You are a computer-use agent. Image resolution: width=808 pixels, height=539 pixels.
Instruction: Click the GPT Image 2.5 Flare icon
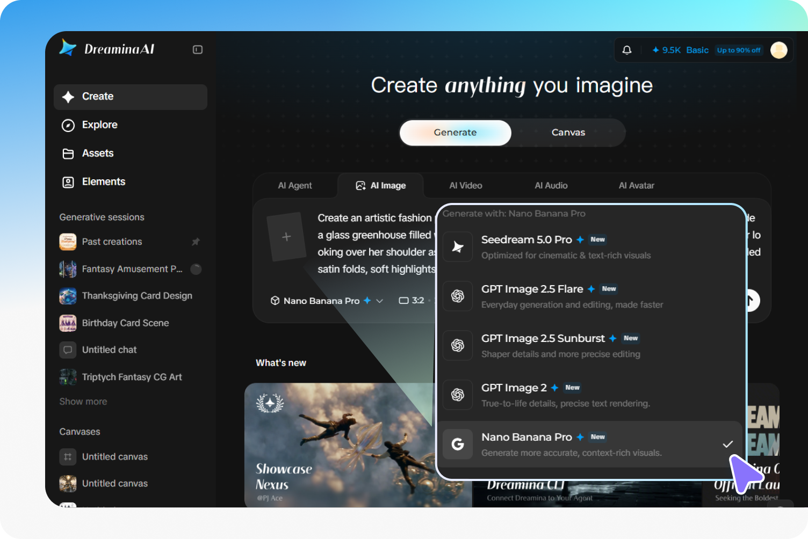click(x=458, y=296)
